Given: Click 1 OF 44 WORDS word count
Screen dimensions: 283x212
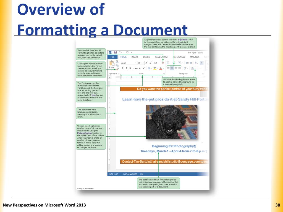Looking at the screenshot, I should click(130, 174).
